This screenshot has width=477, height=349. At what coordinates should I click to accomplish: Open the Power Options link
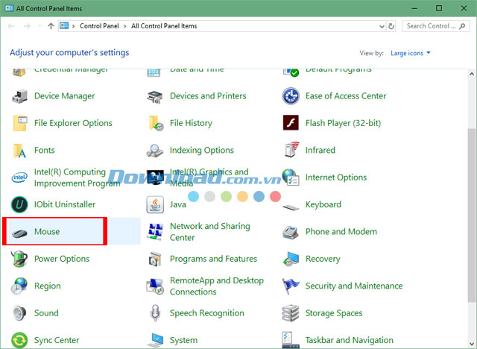(x=62, y=259)
